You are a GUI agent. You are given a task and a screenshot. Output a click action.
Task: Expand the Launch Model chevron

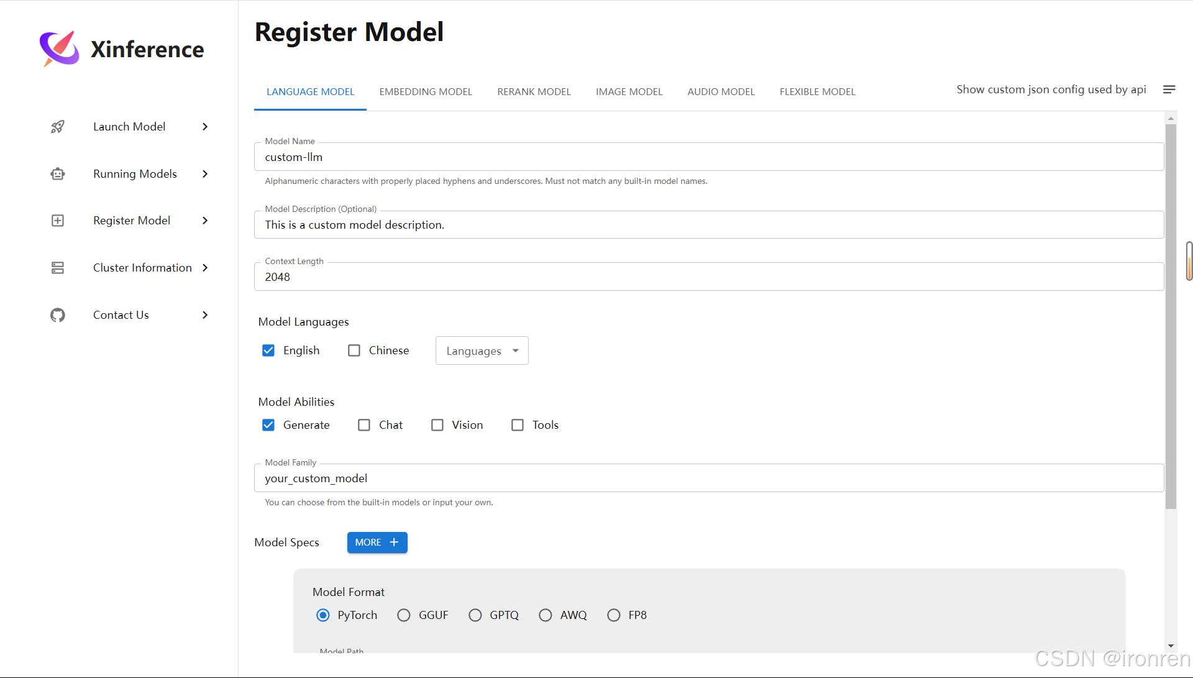[x=205, y=127]
